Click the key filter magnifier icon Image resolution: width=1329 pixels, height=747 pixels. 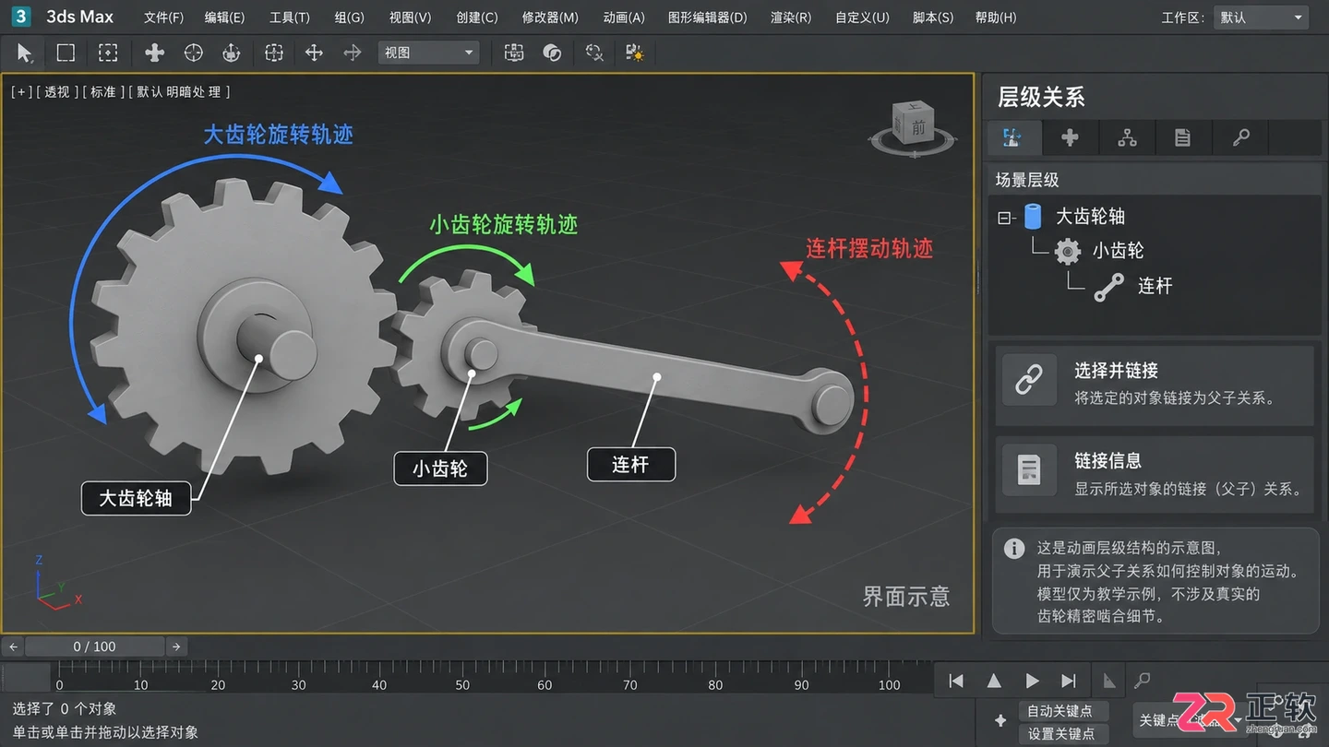click(x=1143, y=681)
